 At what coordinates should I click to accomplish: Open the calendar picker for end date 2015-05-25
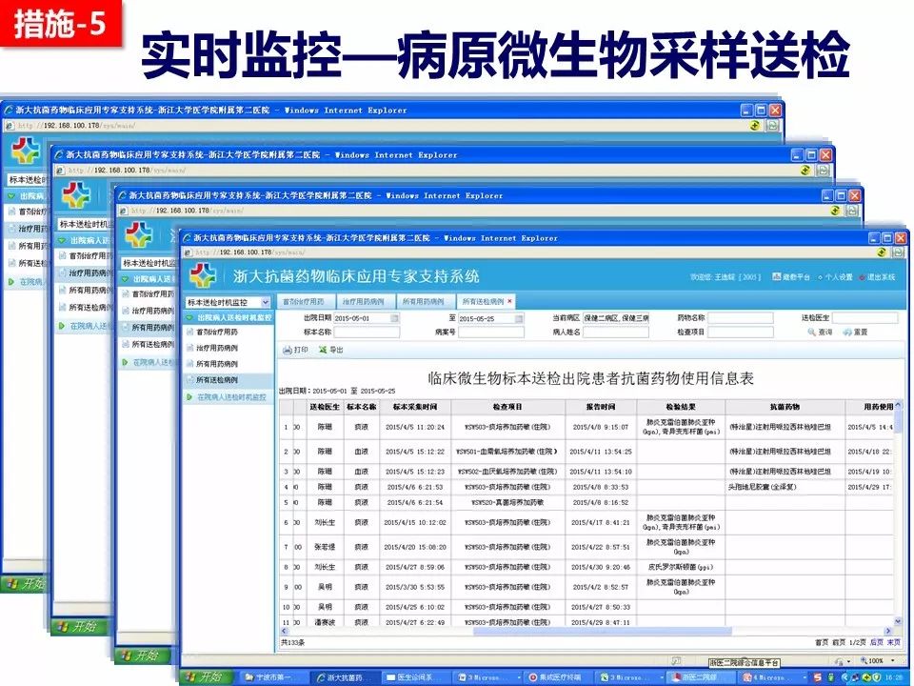tap(519, 318)
